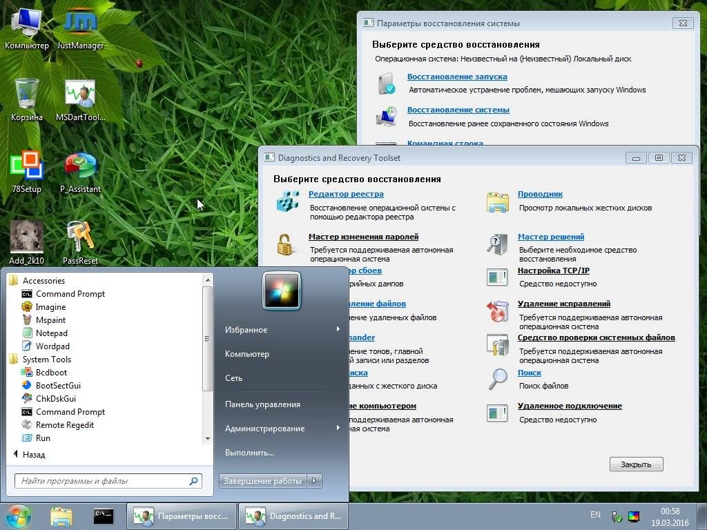Click the programs list scroll up arrow

207,280
